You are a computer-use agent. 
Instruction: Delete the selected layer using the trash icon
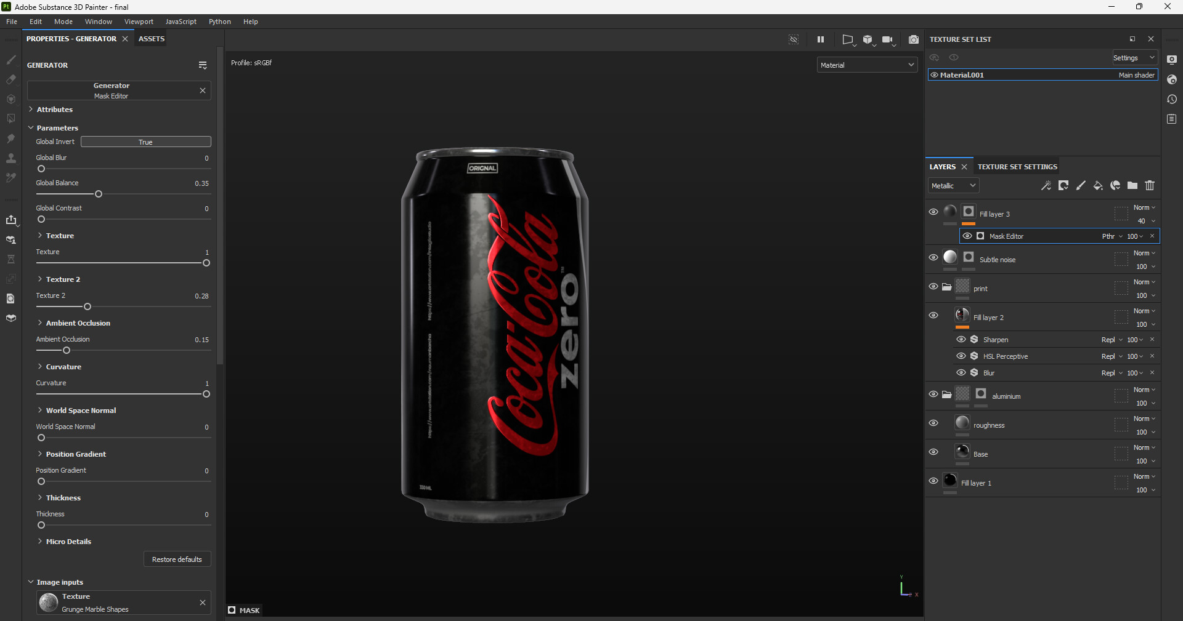(1150, 185)
